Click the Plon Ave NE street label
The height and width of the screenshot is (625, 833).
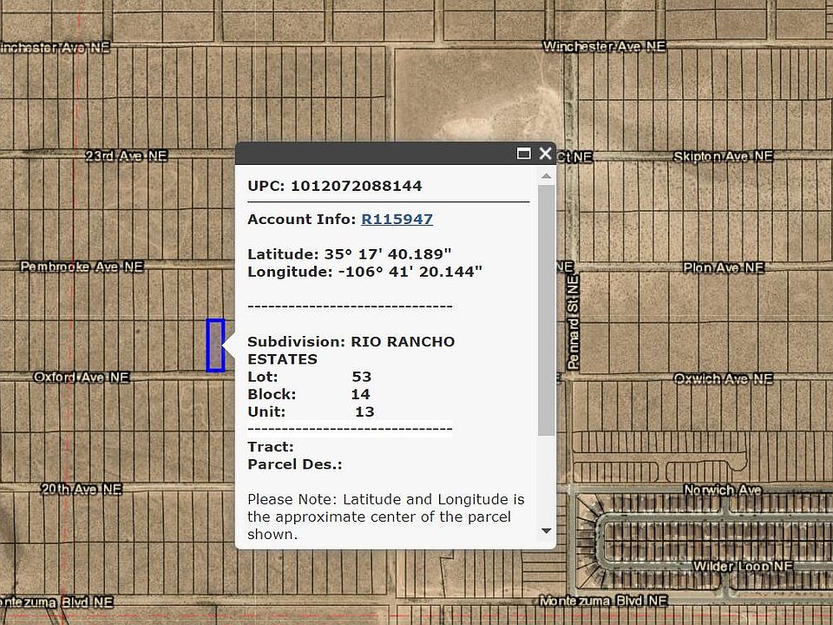pyautogui.click(x=723, y=268)
